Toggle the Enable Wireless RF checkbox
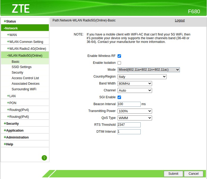The height and width of the screenshot is (179, 207). pyautogui.click(x=119, y=56)
